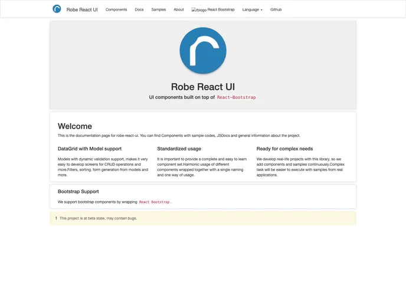This screenshot has width=406, height=302.
Task: Click 'DataGrid with Model support' heading
Action: tap(90, 149)
